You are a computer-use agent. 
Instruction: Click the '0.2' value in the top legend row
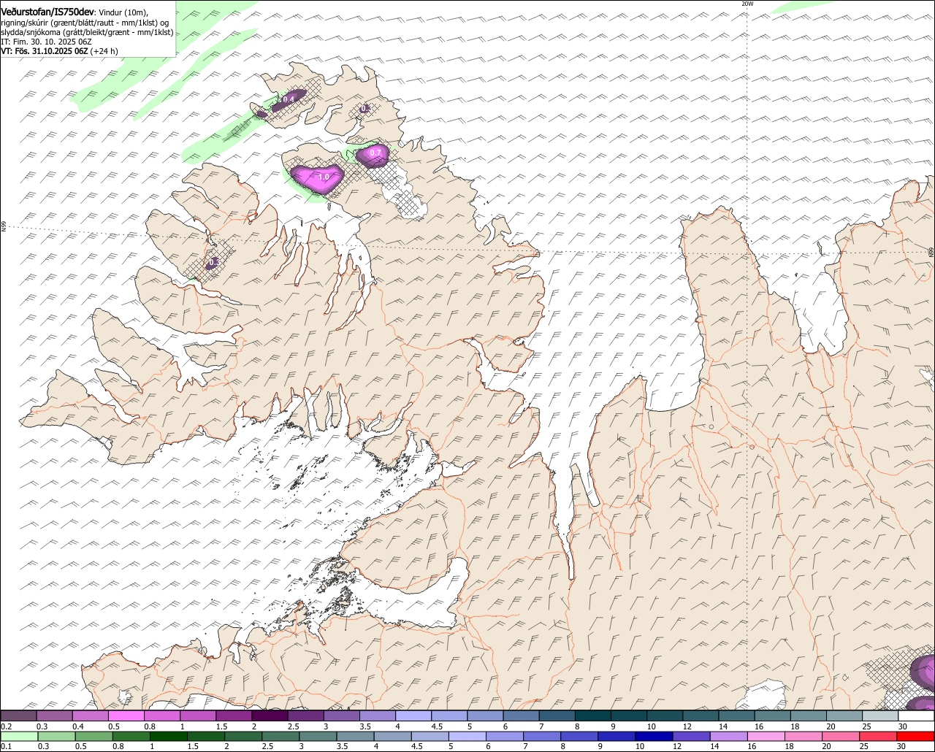[7, 726]
